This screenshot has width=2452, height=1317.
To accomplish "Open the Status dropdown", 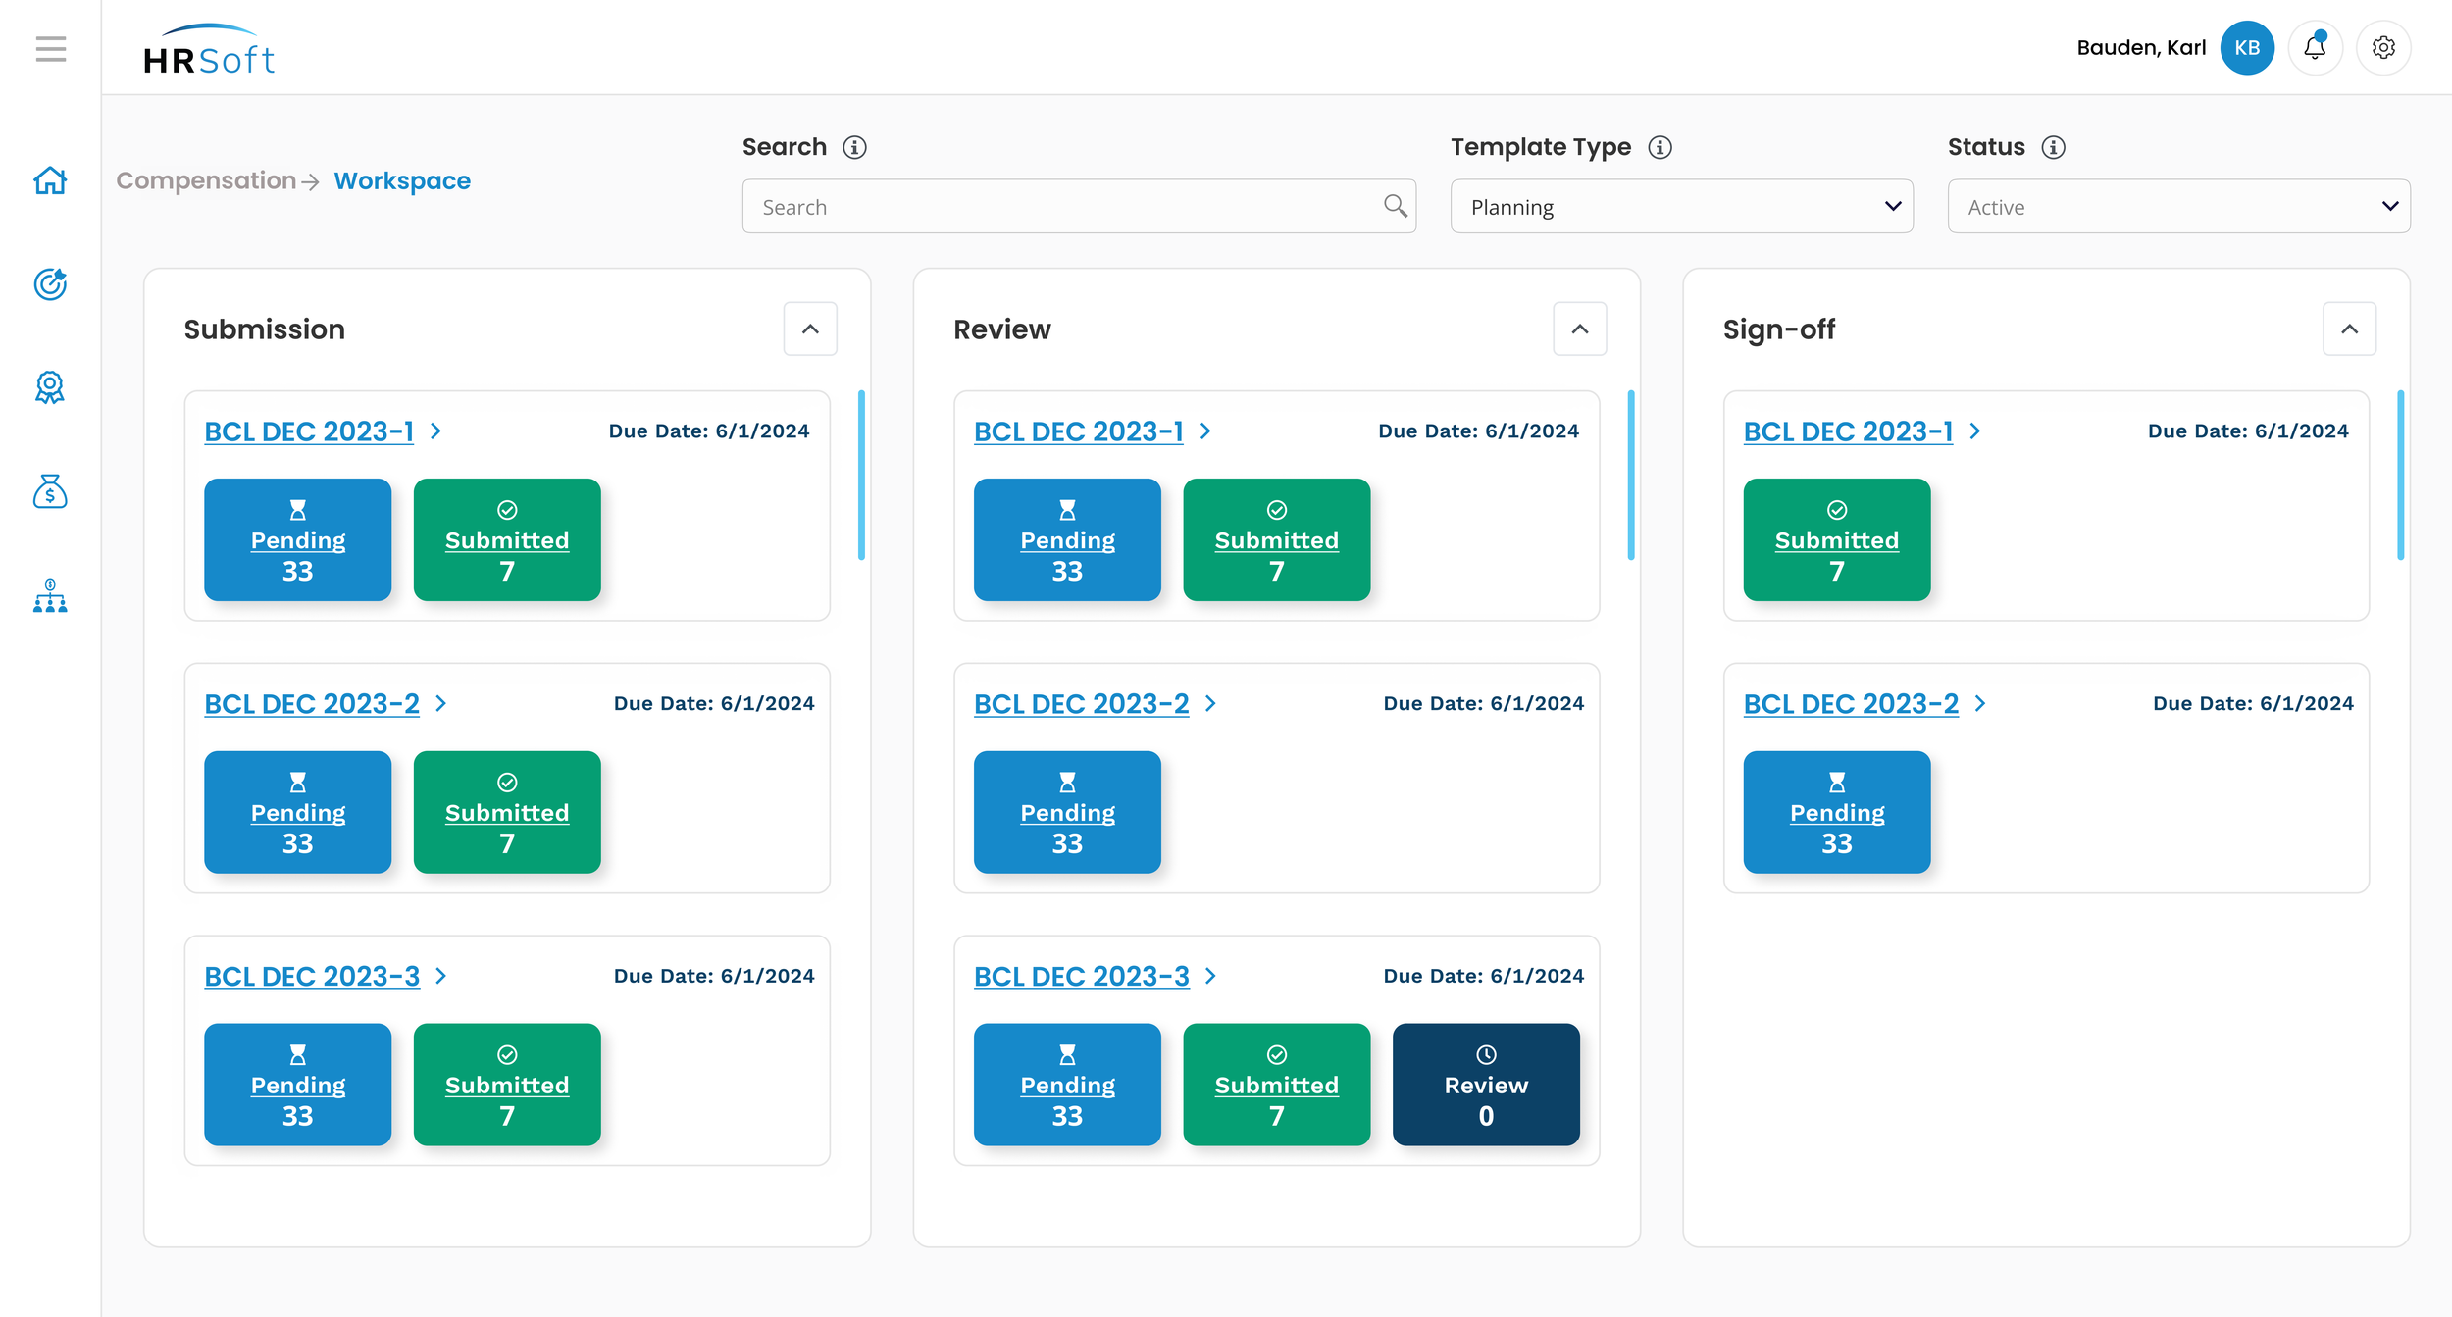I will [x=2178, y=207].
